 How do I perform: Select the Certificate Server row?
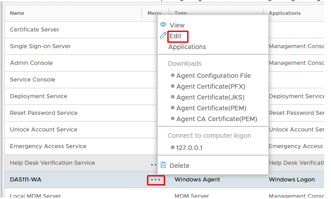click(35, 30)
